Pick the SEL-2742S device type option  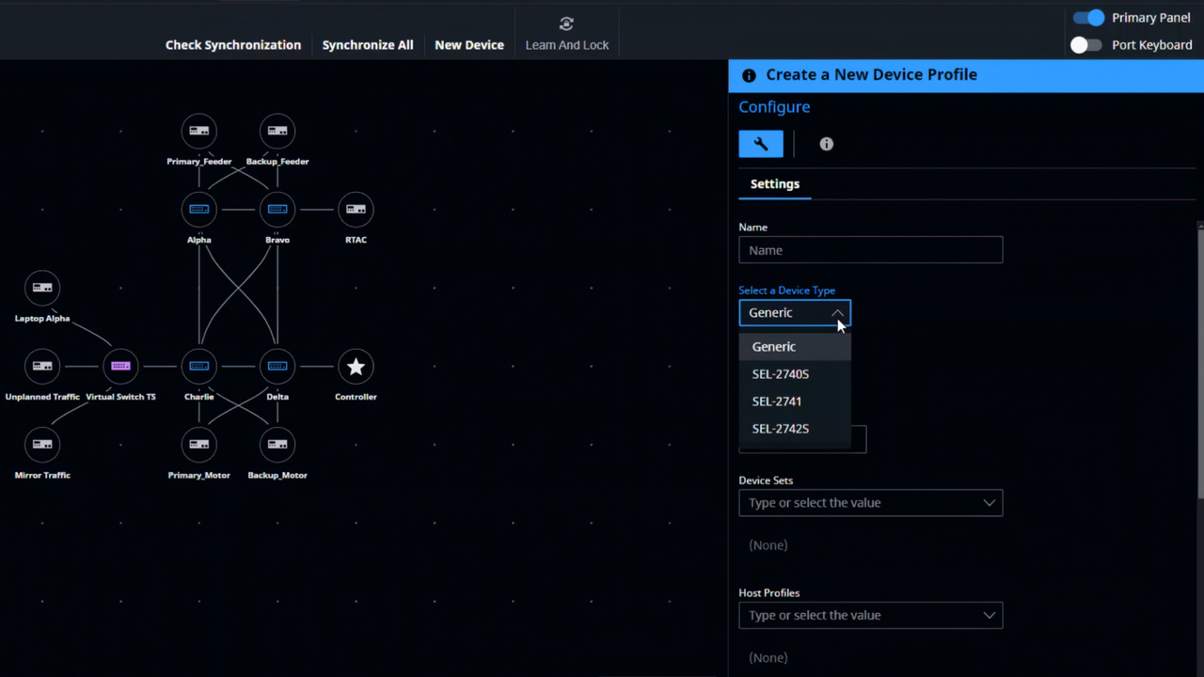[781, 429]
